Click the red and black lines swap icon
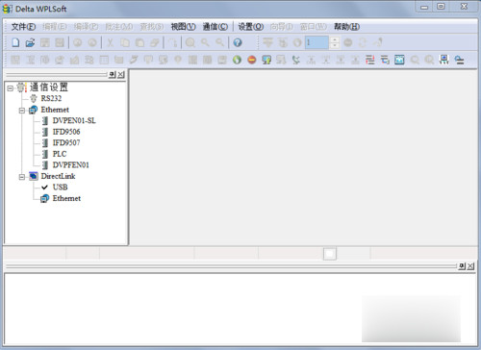Viewport: 481px width, 350px height. point(369,60)
